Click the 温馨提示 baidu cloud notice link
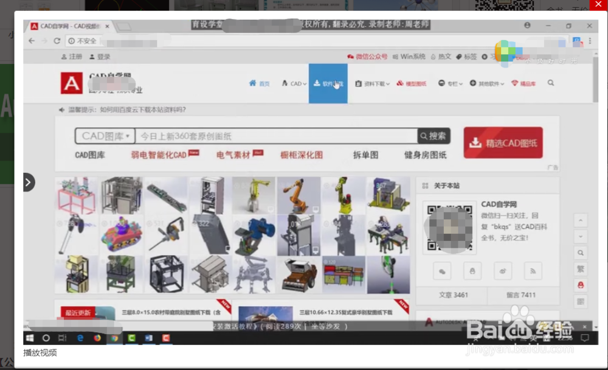This screenshot has width=608, height=370. pos(127,110)
